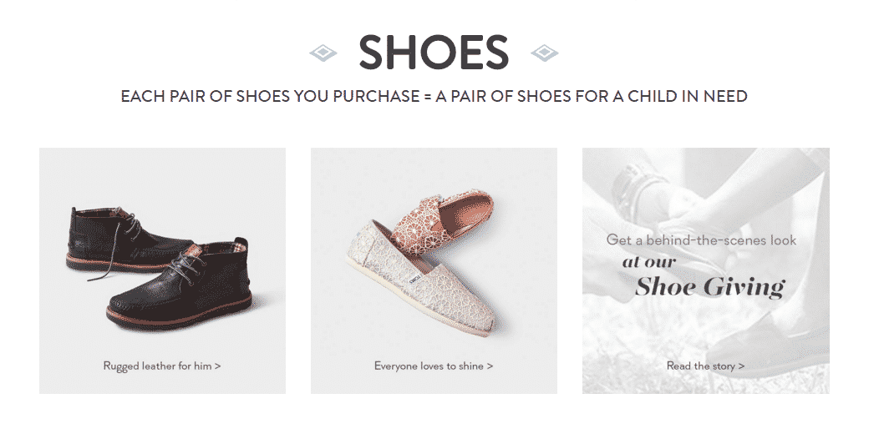879x439 pixels.
Task: Click the 'at our' italic text
Action: 649,262
